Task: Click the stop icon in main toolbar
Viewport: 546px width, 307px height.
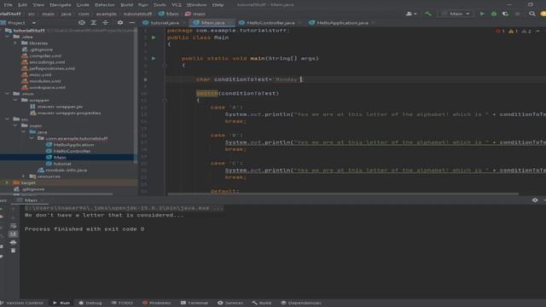Action: [518, 14]
